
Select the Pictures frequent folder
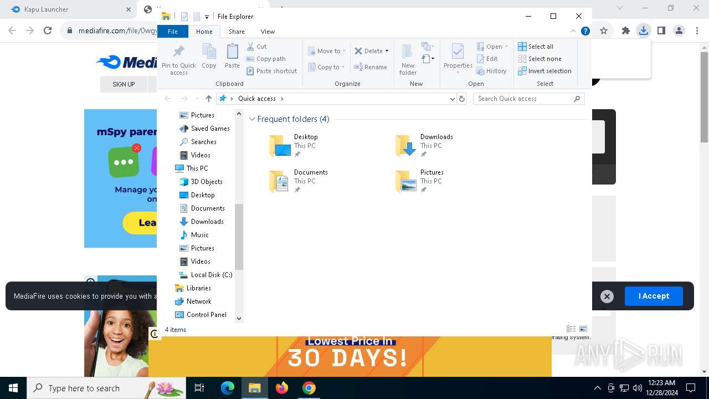(x=420, y=181)
